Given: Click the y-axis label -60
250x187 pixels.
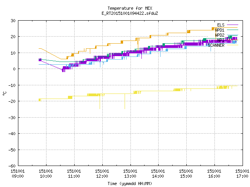Looking at the screenshot, I should click(x=12, y=166).
